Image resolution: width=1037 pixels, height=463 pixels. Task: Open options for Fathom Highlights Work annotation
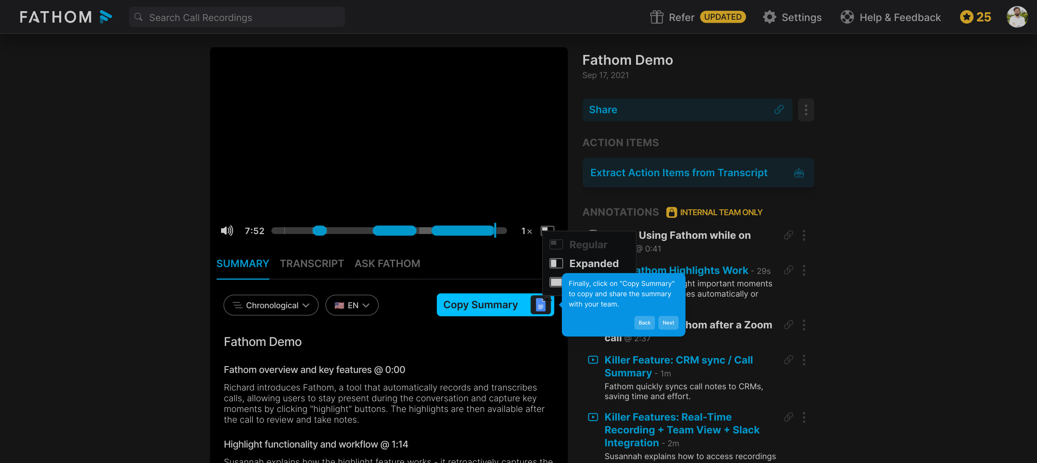coord(804,270)
